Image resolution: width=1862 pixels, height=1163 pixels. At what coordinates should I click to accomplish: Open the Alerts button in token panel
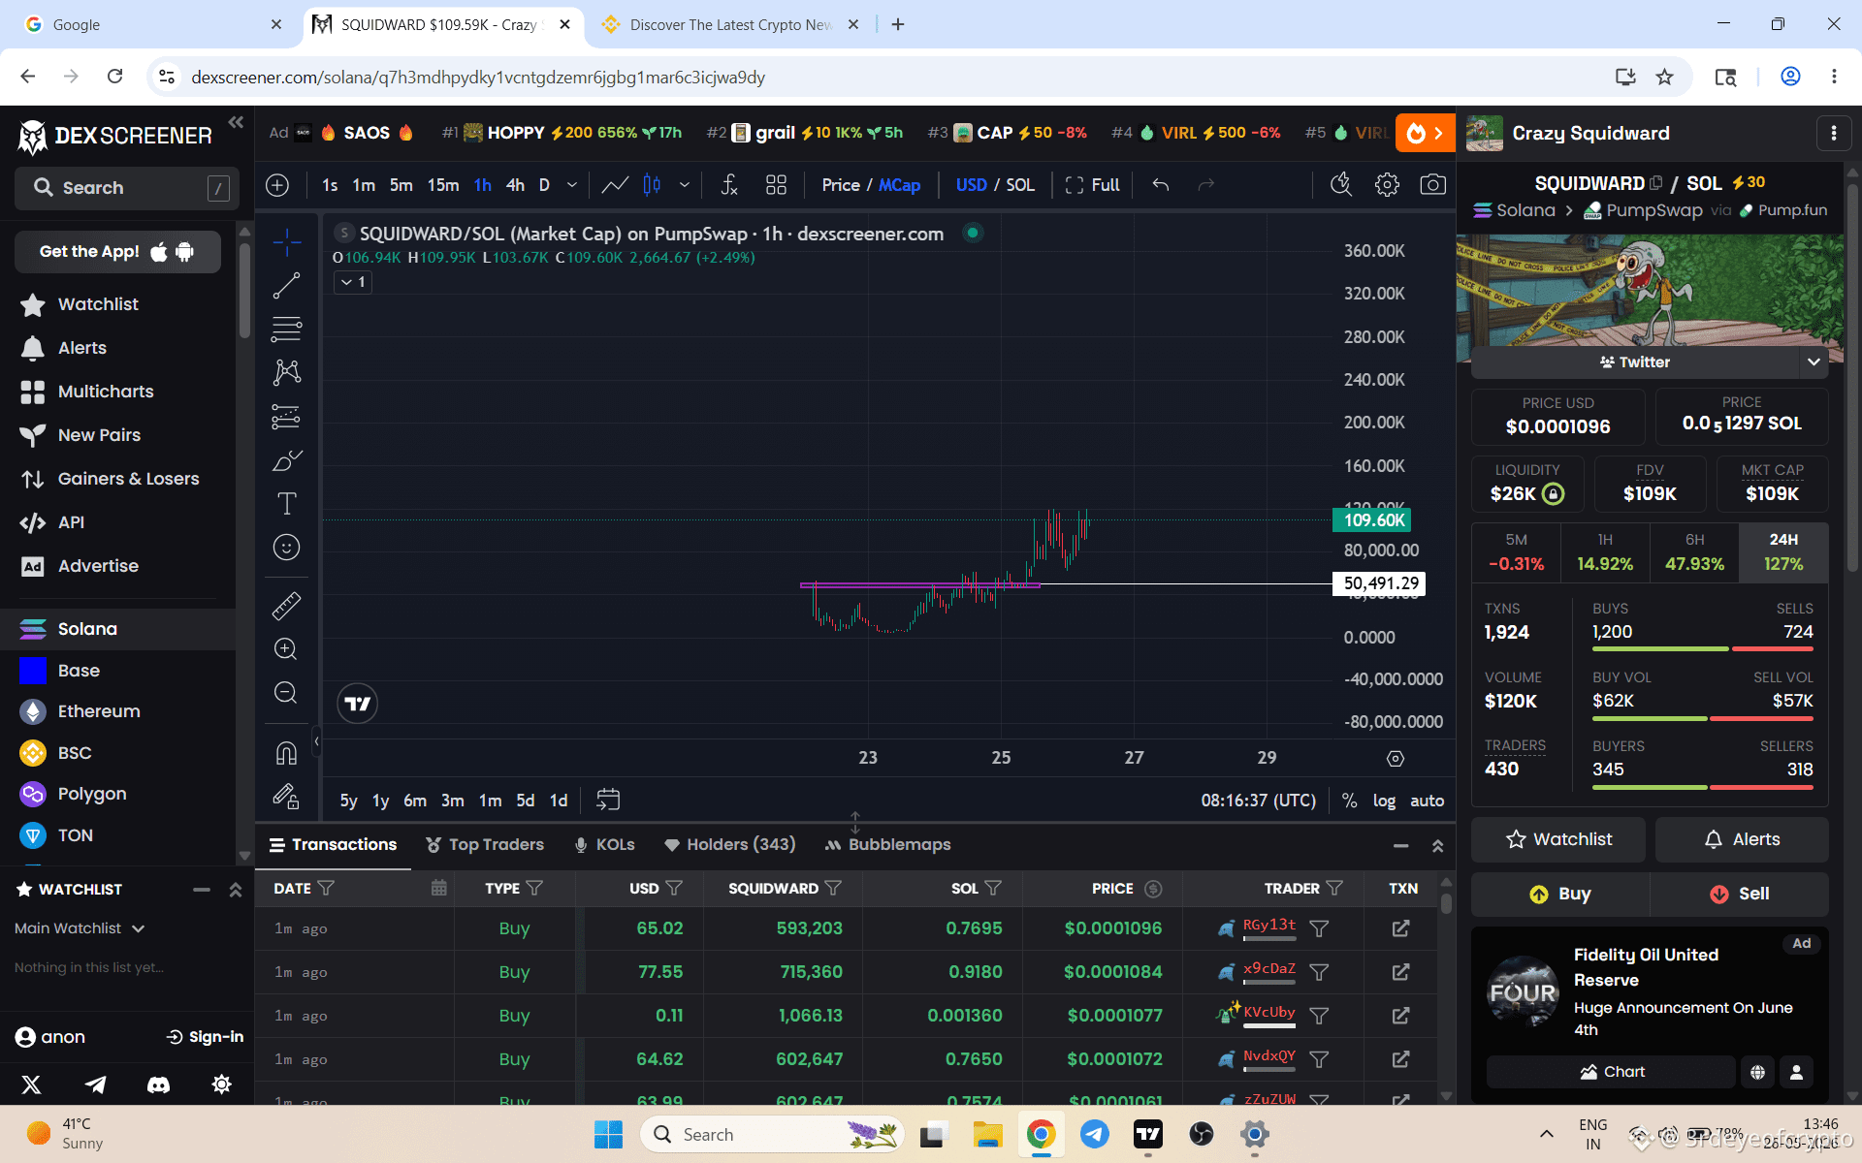pyautogui.click(x=1742, y=839)
